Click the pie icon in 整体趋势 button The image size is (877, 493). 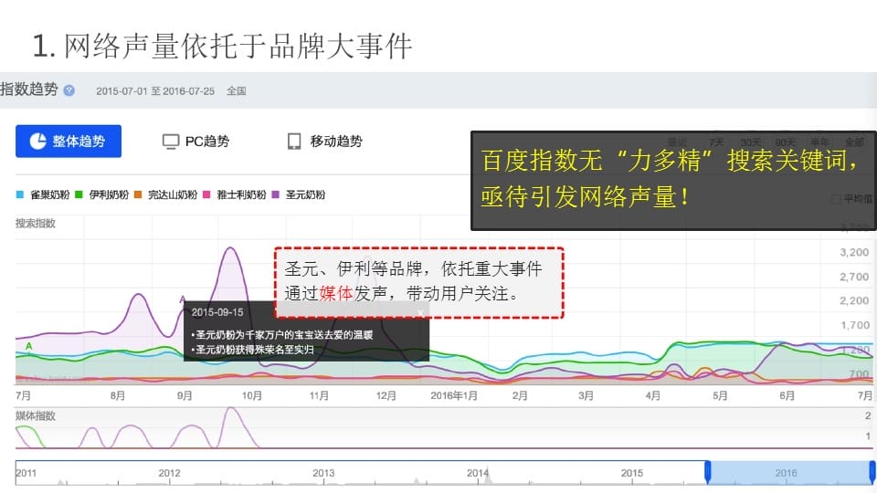tap(38, 141)
